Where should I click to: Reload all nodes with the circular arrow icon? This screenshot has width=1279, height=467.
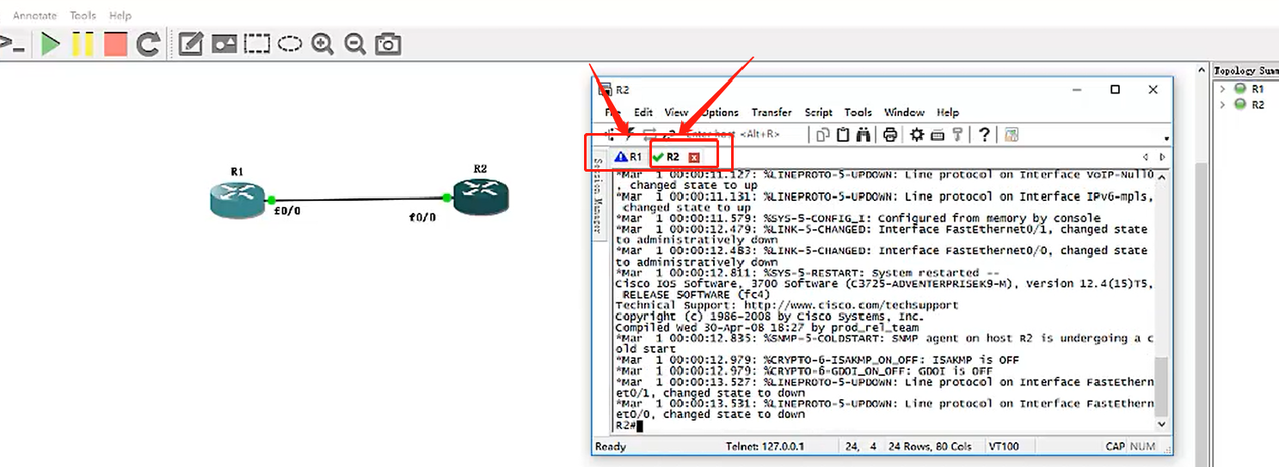[149, 44]
